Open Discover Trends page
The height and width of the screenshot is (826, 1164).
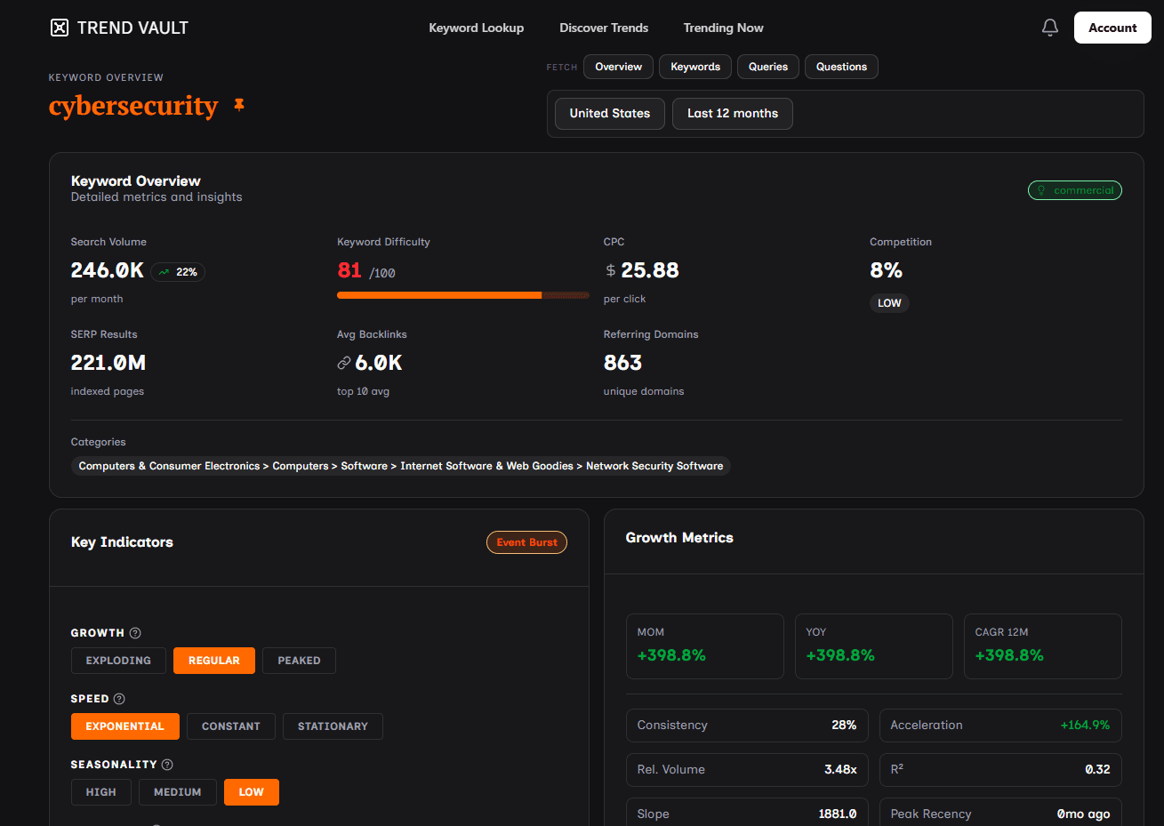604,28
